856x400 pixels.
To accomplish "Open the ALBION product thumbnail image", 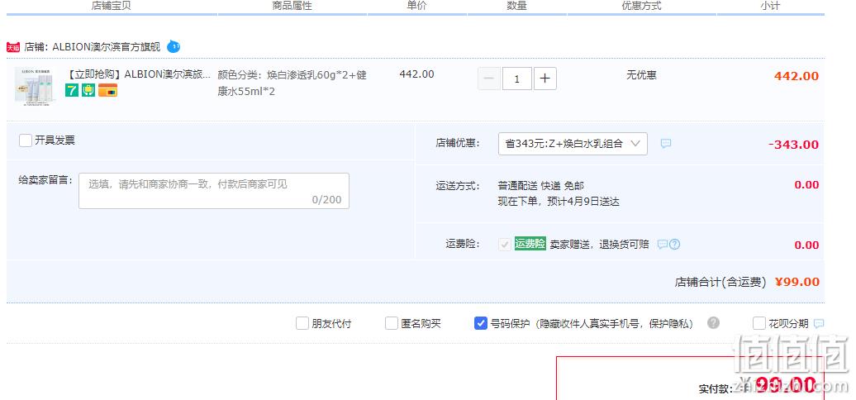I will tap(35, 86).
